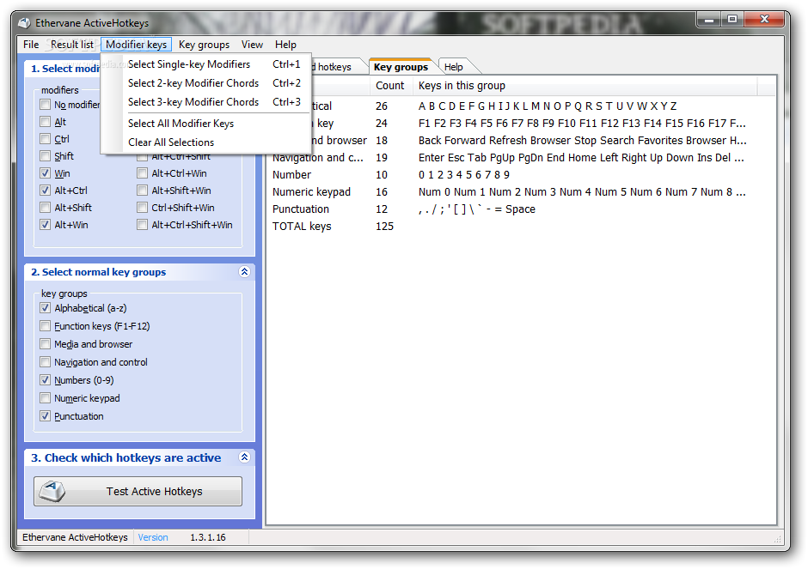This screenshot has width=808, height=569.
Task: Open the Key groups menu
Action: [204, 45]
